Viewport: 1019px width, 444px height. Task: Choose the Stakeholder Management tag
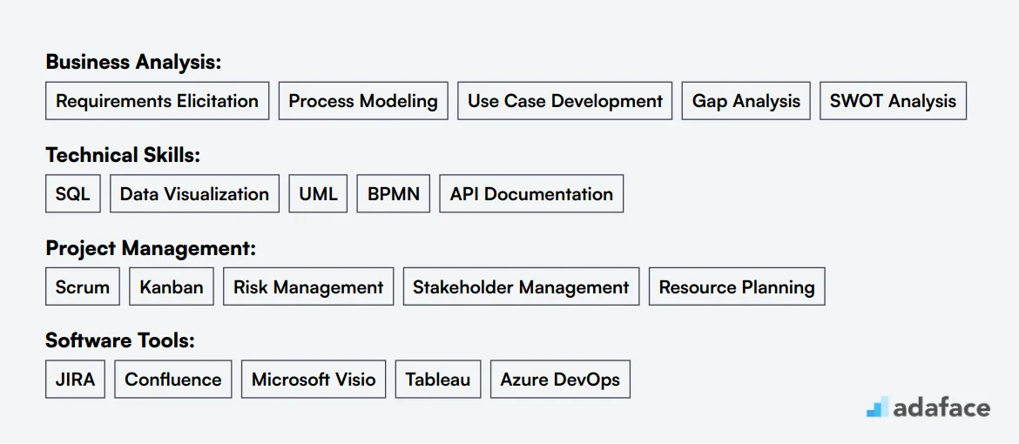pos(521,286)
